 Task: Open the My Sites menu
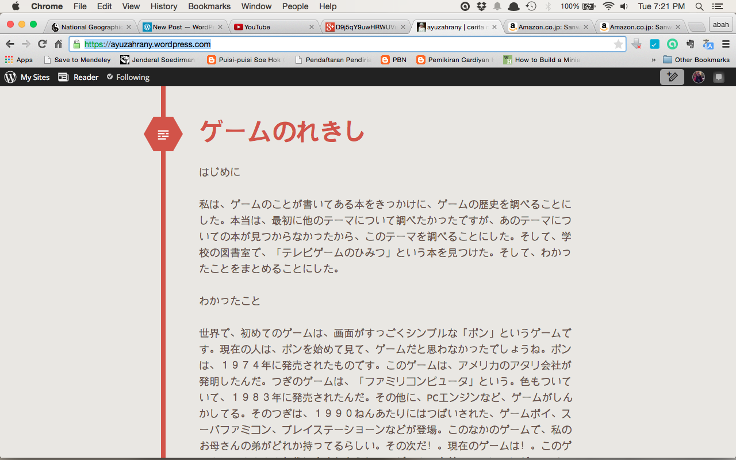tap(27, 77)
